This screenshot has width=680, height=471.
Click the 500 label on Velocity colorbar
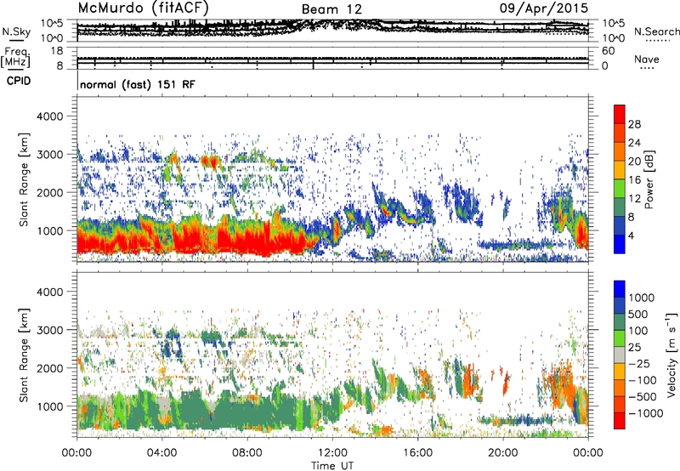637,314
